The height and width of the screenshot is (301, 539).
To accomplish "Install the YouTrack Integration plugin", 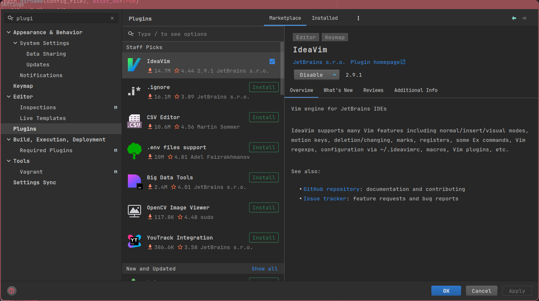I will (x=264, y=238).
